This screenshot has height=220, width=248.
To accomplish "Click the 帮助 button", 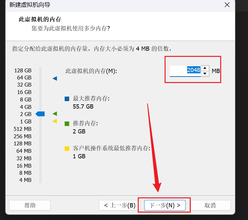I will 30,205.
